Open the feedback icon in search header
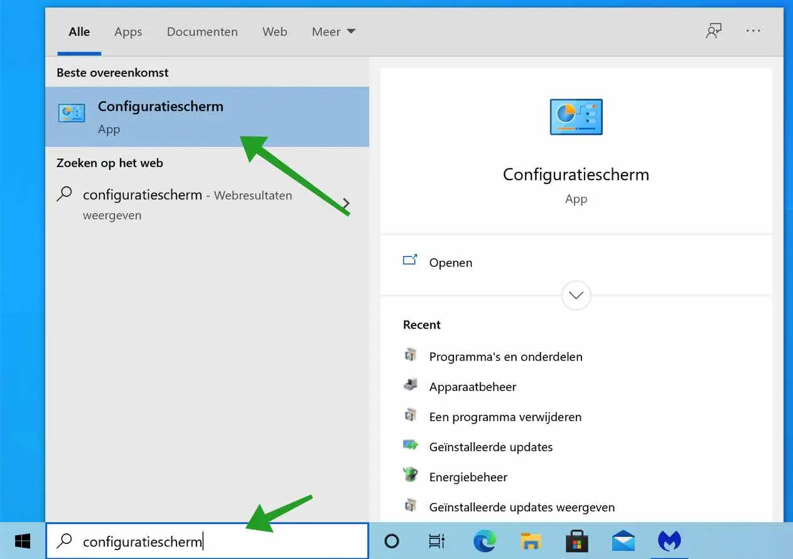Viewport: 793px width, 559px height. 713,31
